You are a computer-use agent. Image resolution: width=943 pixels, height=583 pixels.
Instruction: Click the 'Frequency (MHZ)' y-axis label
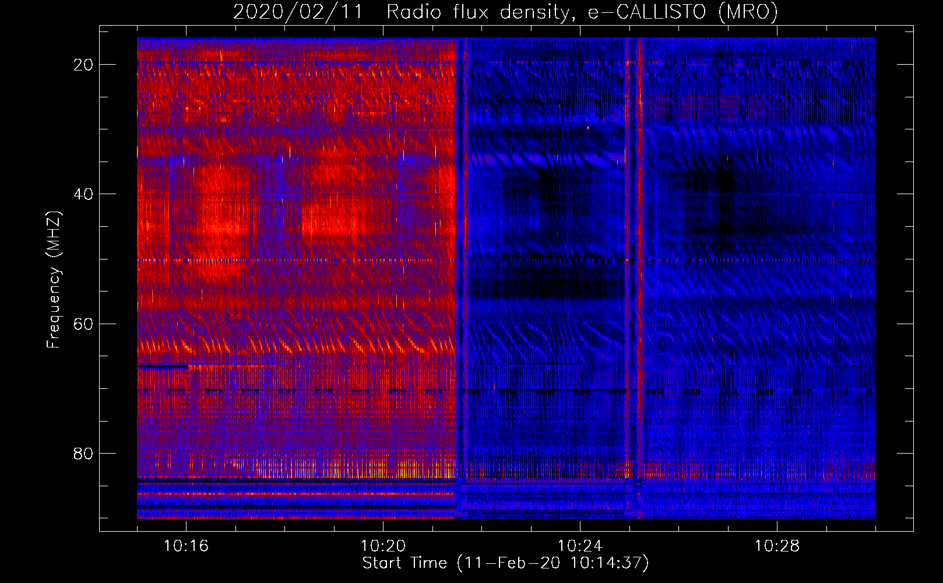click(54, 280)
